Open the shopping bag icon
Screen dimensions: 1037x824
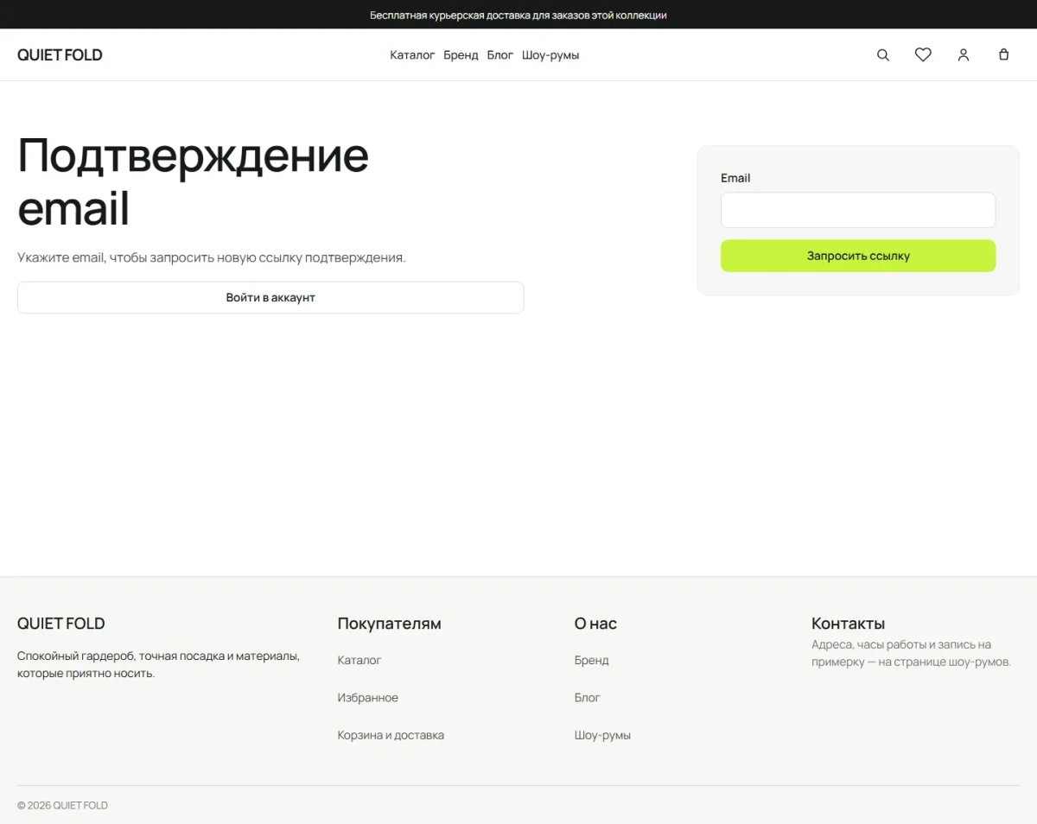(1003, 54)
